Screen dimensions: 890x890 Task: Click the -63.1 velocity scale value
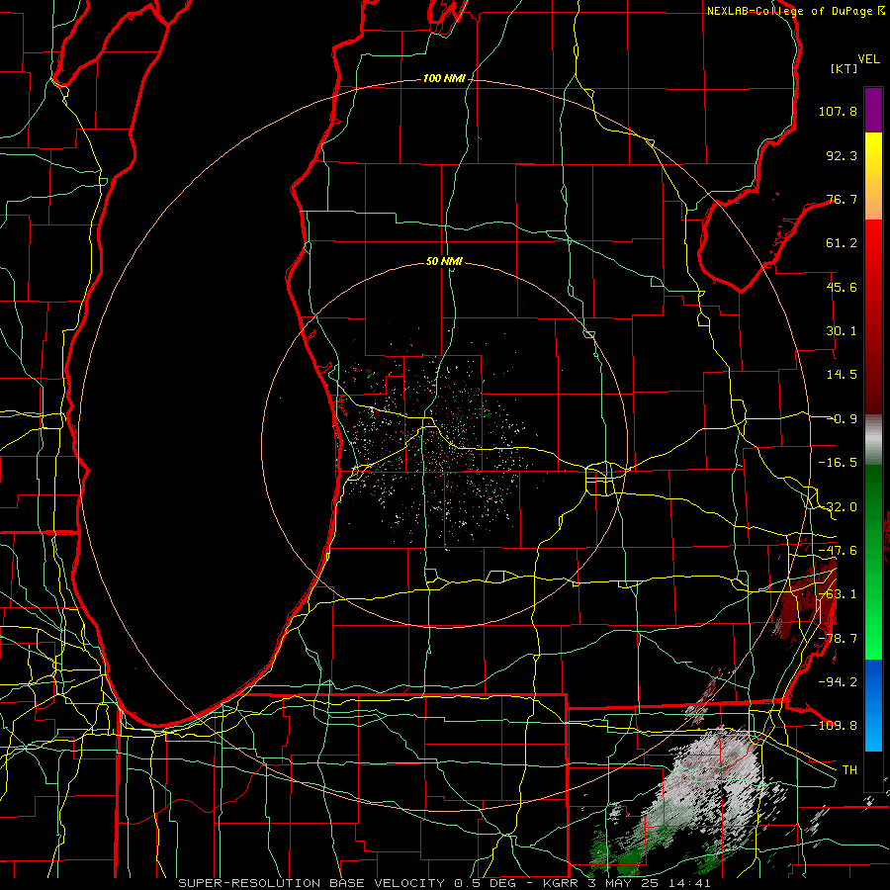[838, 594]
